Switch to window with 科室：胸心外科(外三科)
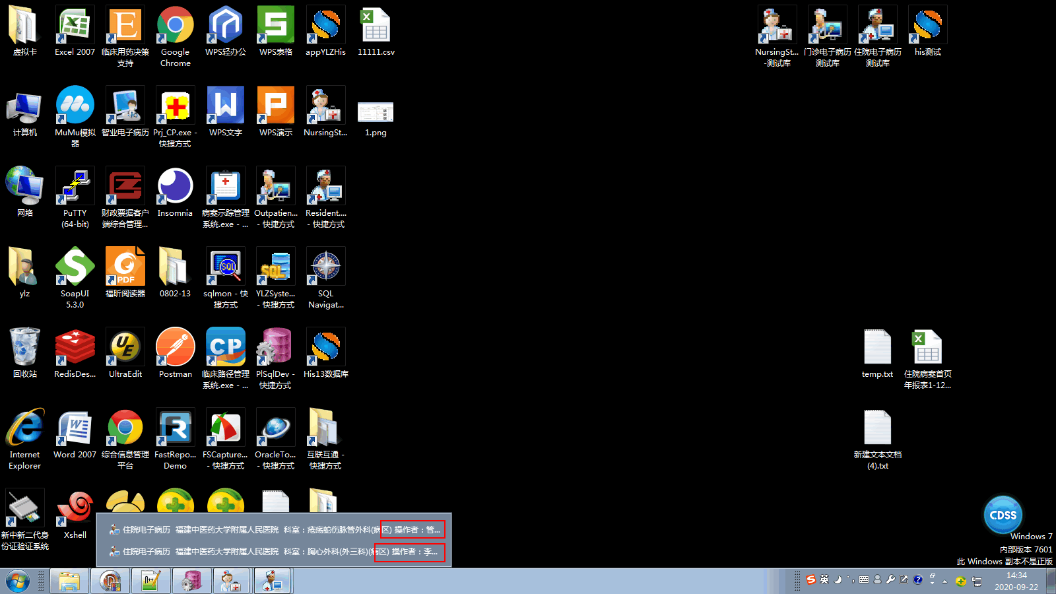 coord(274,551)
